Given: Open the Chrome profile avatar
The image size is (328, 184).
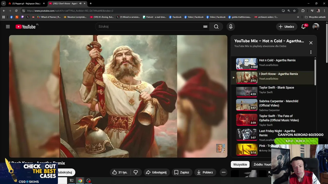Looking at the screenshot, I should click(x=318, y=11).
